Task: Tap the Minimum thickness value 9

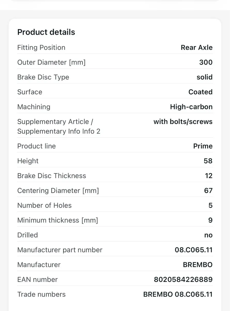Action: pos(210,220)
